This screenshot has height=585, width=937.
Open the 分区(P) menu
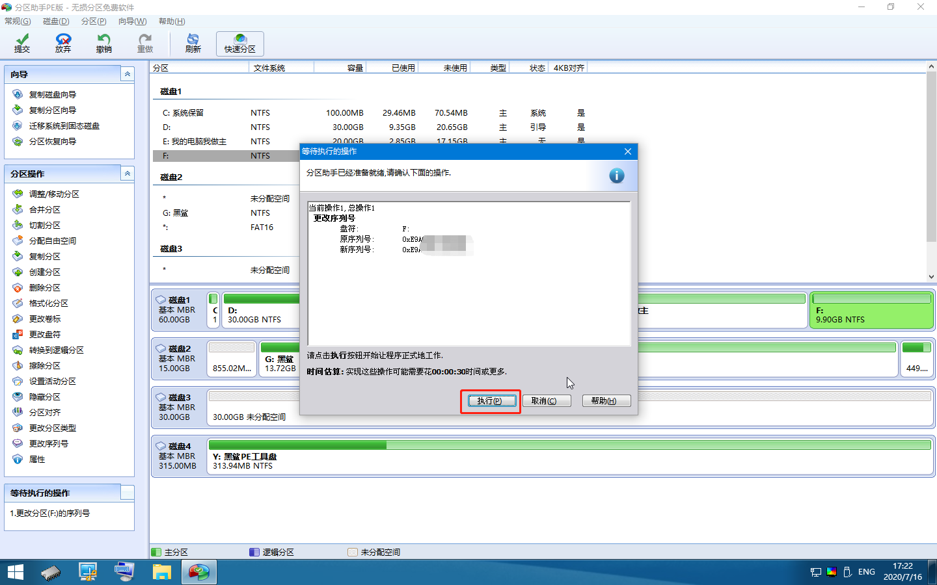(x=94, y=21)
